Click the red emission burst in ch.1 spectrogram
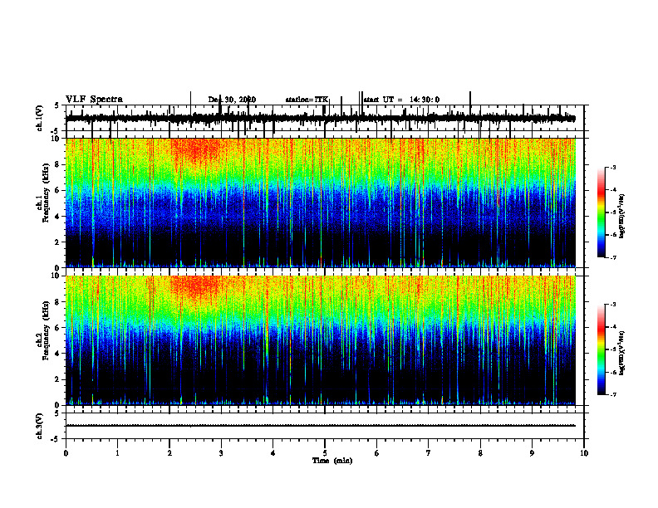Viewport: 658px width, 508px height. [x=196, y=150]
